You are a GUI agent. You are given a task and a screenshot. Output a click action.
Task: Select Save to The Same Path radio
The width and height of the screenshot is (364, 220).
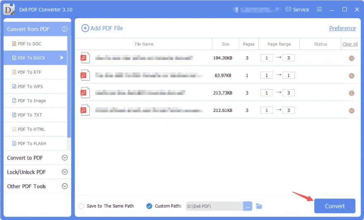tap(81, 206)
